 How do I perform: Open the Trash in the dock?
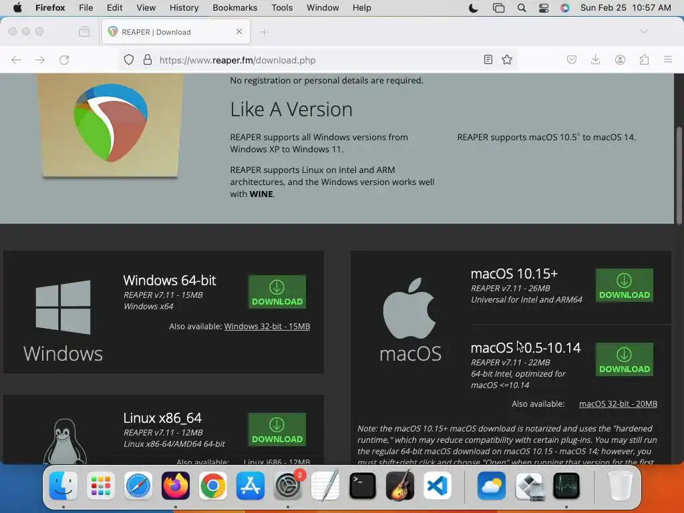tap(621, 486)
